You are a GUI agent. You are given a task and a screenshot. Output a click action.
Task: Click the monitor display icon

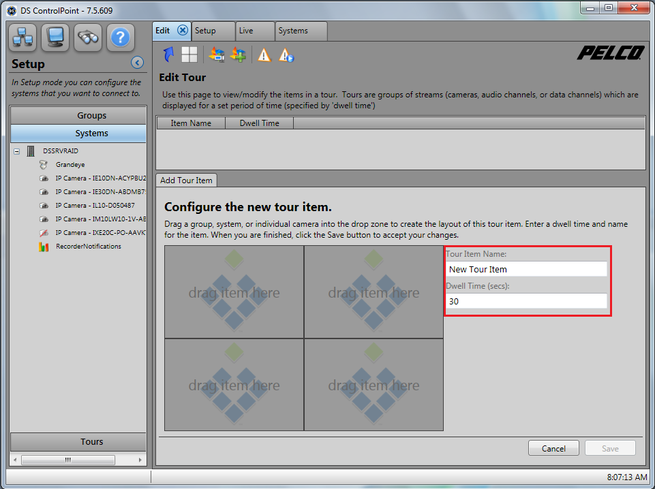point(55,37)
